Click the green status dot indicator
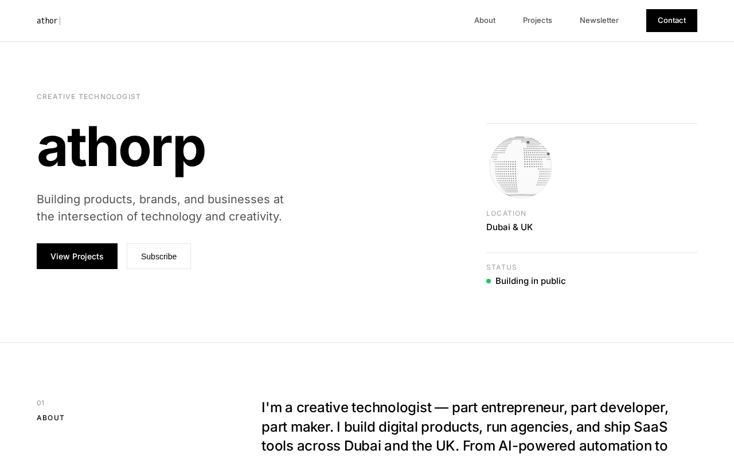Image resolution: width=734 pixels, height=458 pixels. point(489,281)
